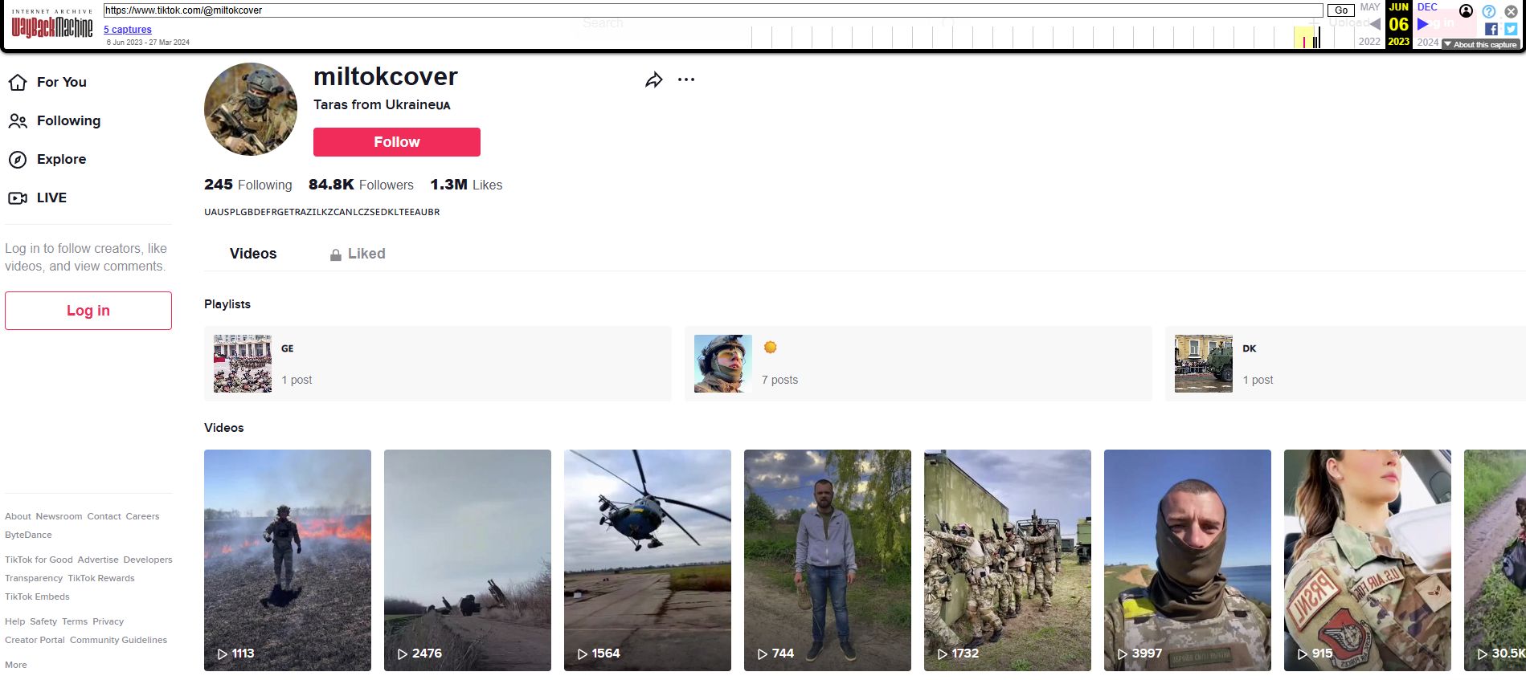Click the capture timeline highlighted marker
The image size is (1526, 680).
pos(1304,38)
